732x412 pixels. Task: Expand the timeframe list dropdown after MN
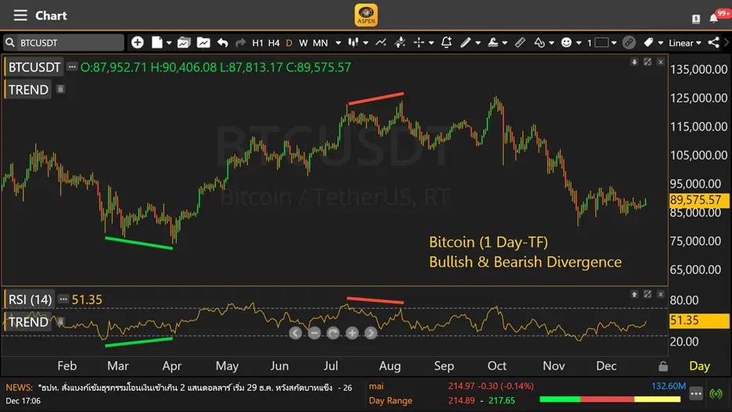[338, 42]
